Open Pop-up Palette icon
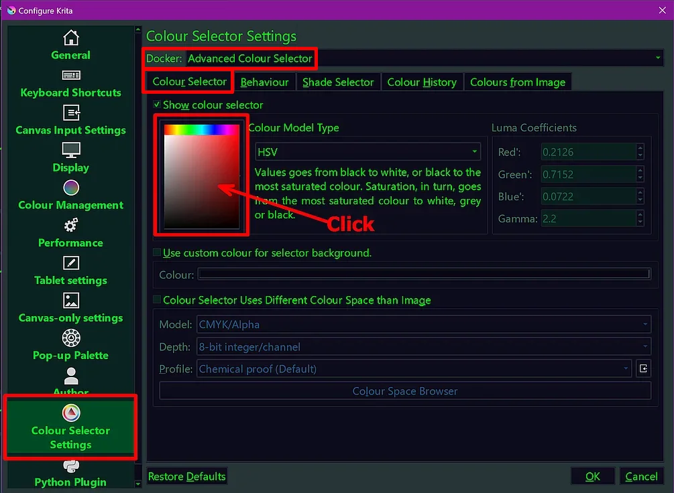 point(71,338)
